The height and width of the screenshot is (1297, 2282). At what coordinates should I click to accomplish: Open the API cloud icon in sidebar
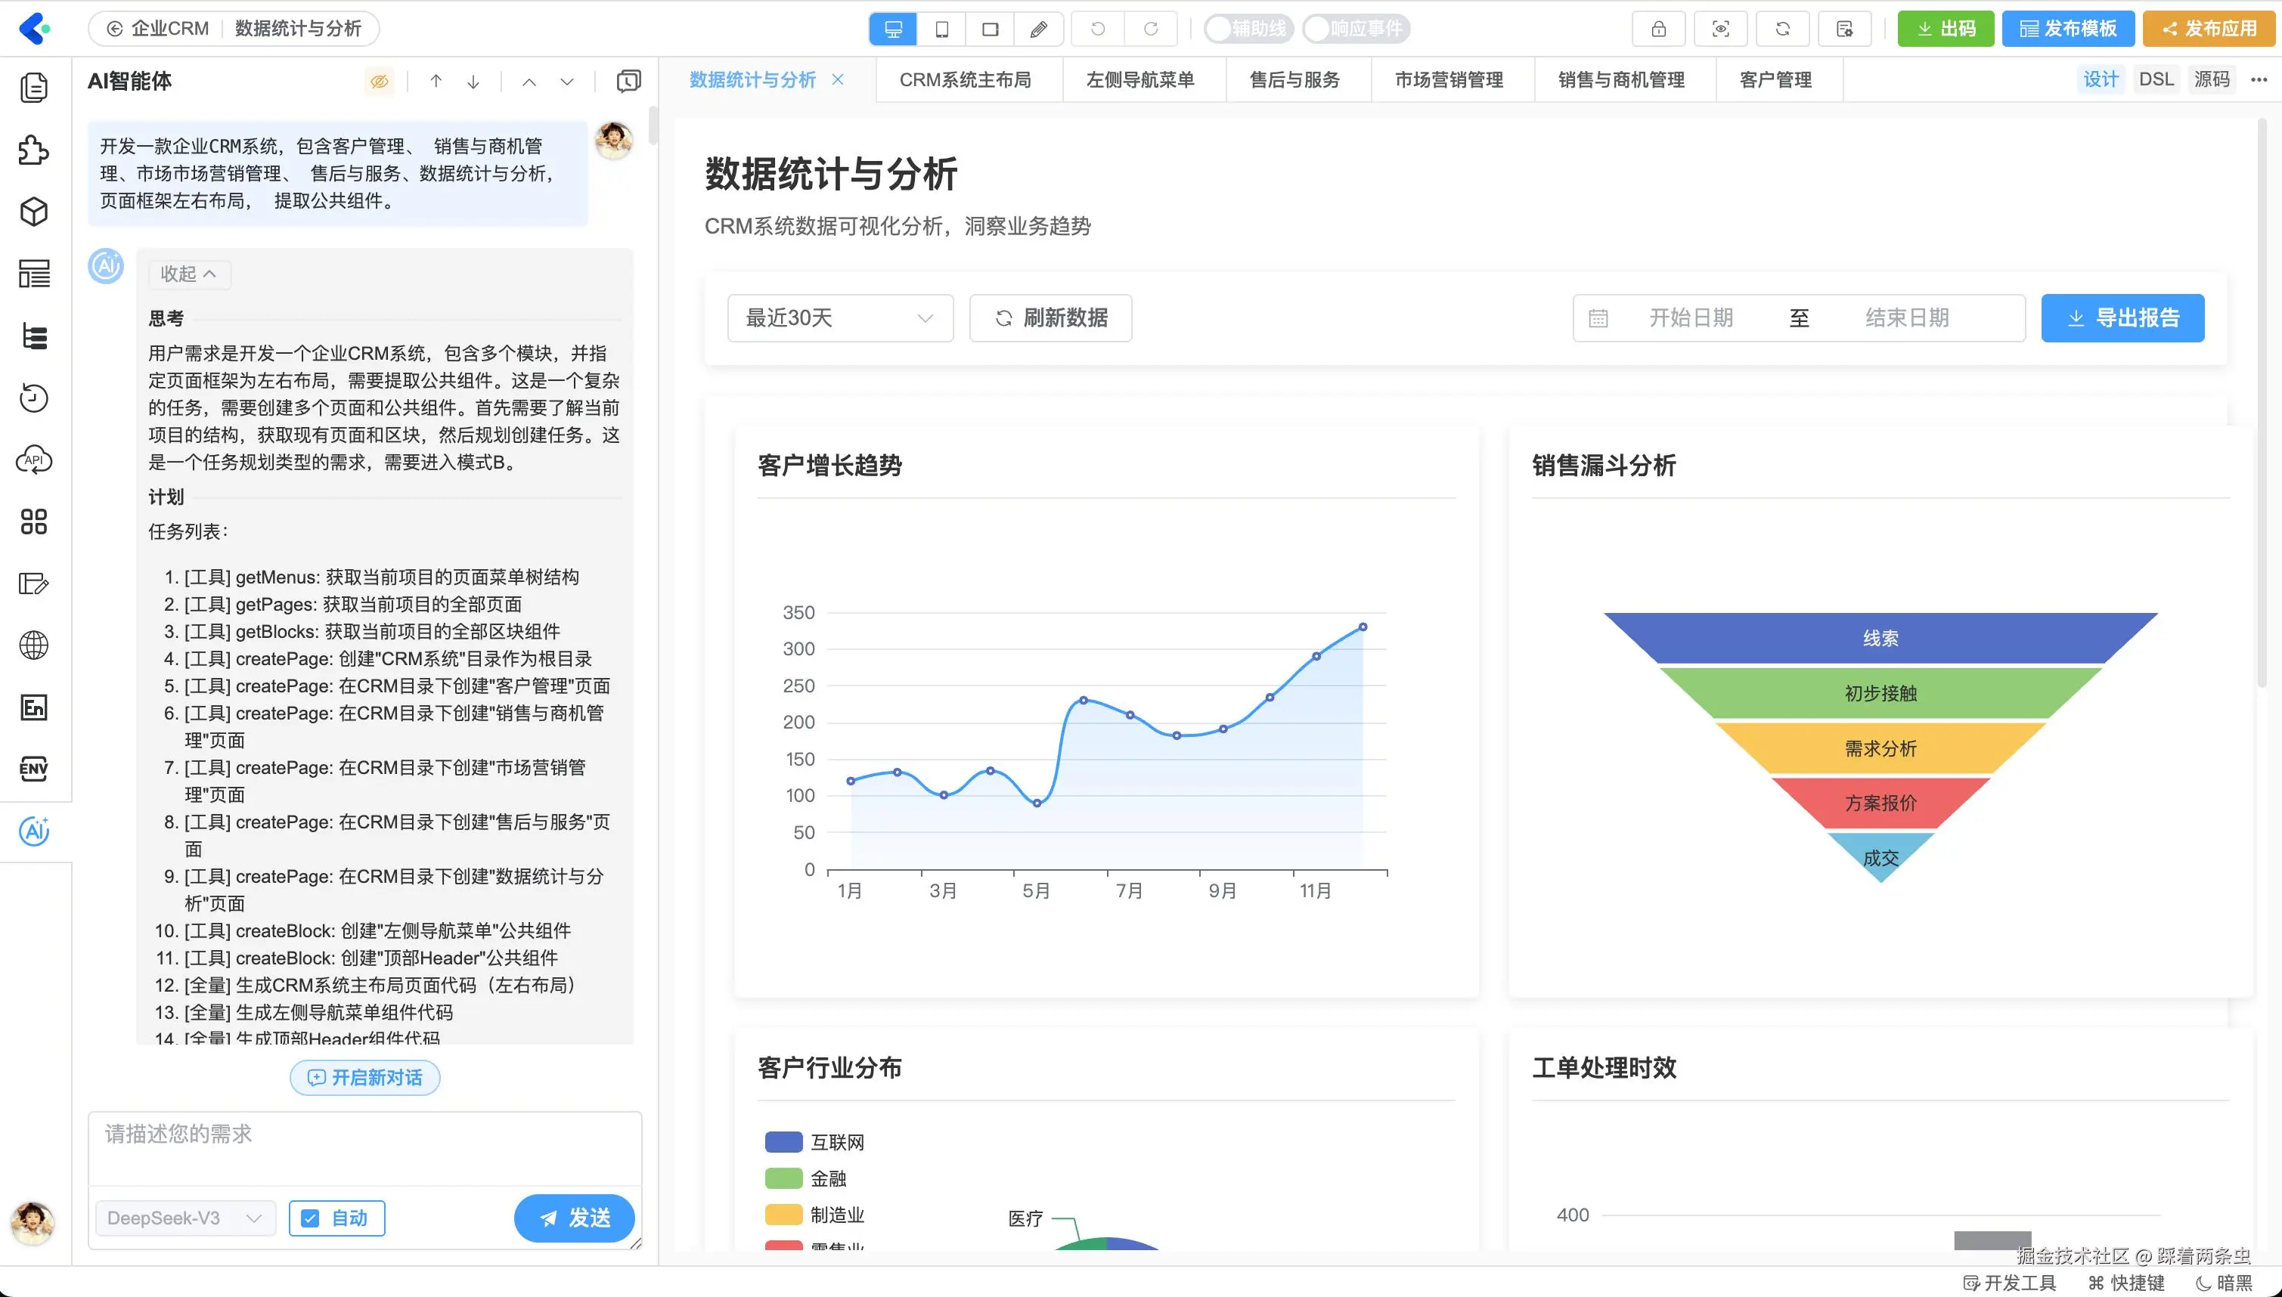point(34,460)
